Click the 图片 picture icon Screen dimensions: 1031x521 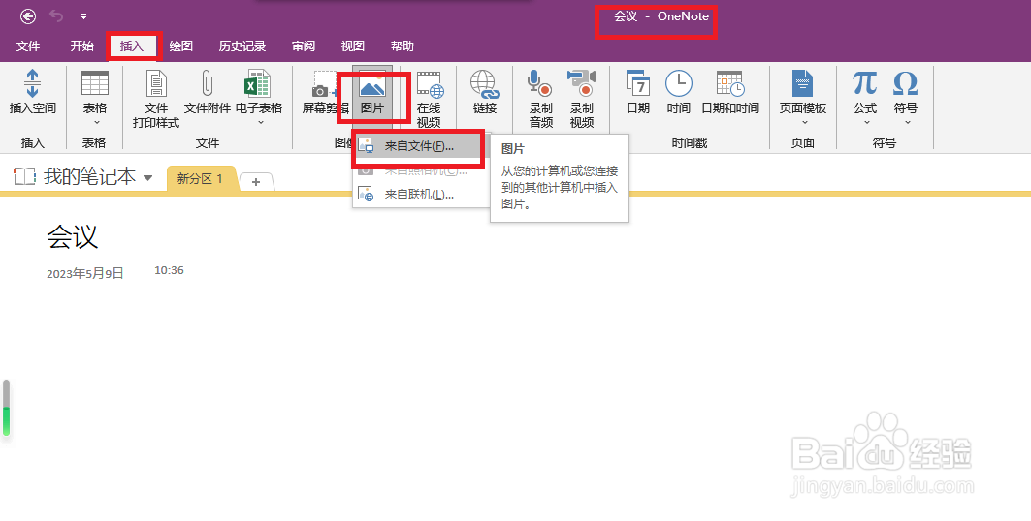(372, 85)
